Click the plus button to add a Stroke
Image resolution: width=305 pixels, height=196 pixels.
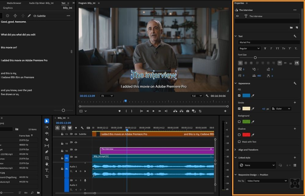(295, 102)
